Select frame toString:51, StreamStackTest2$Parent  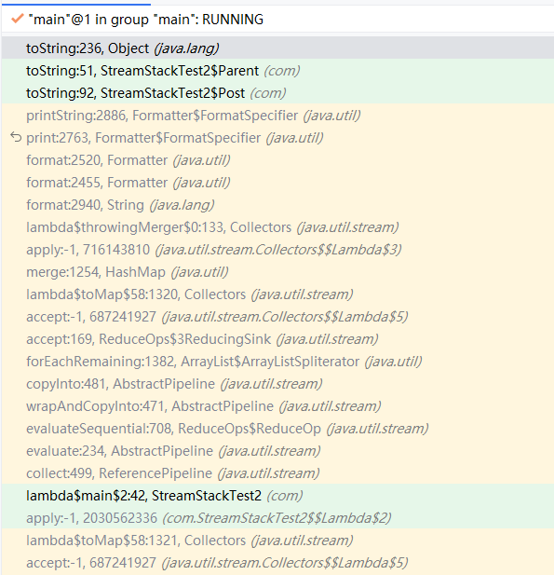tap(277, 71)
